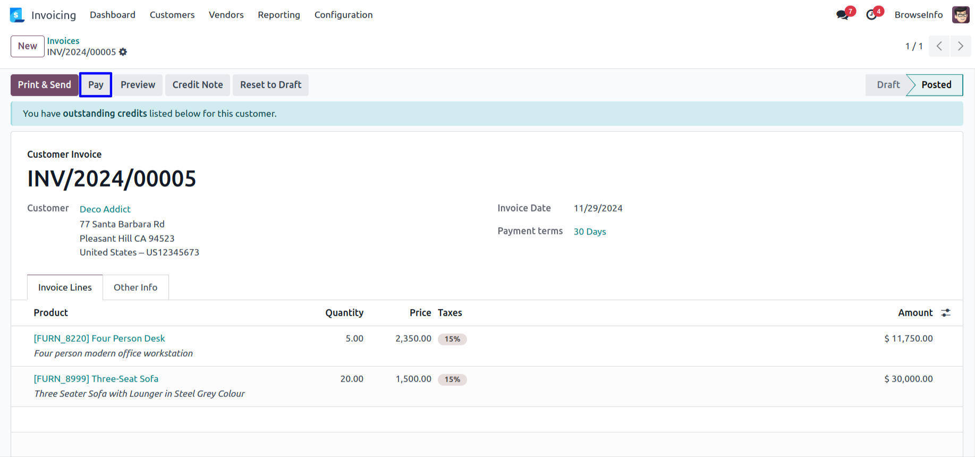The width and height of the screenshot is (975, 457).
Task: Open the Deco Addict customer link
Action: click(x=105, y=209)
